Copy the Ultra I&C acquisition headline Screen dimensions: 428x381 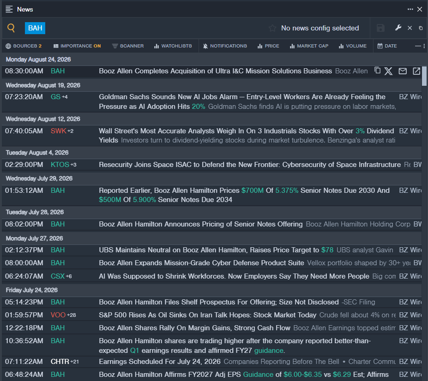(x=378, y=71)
